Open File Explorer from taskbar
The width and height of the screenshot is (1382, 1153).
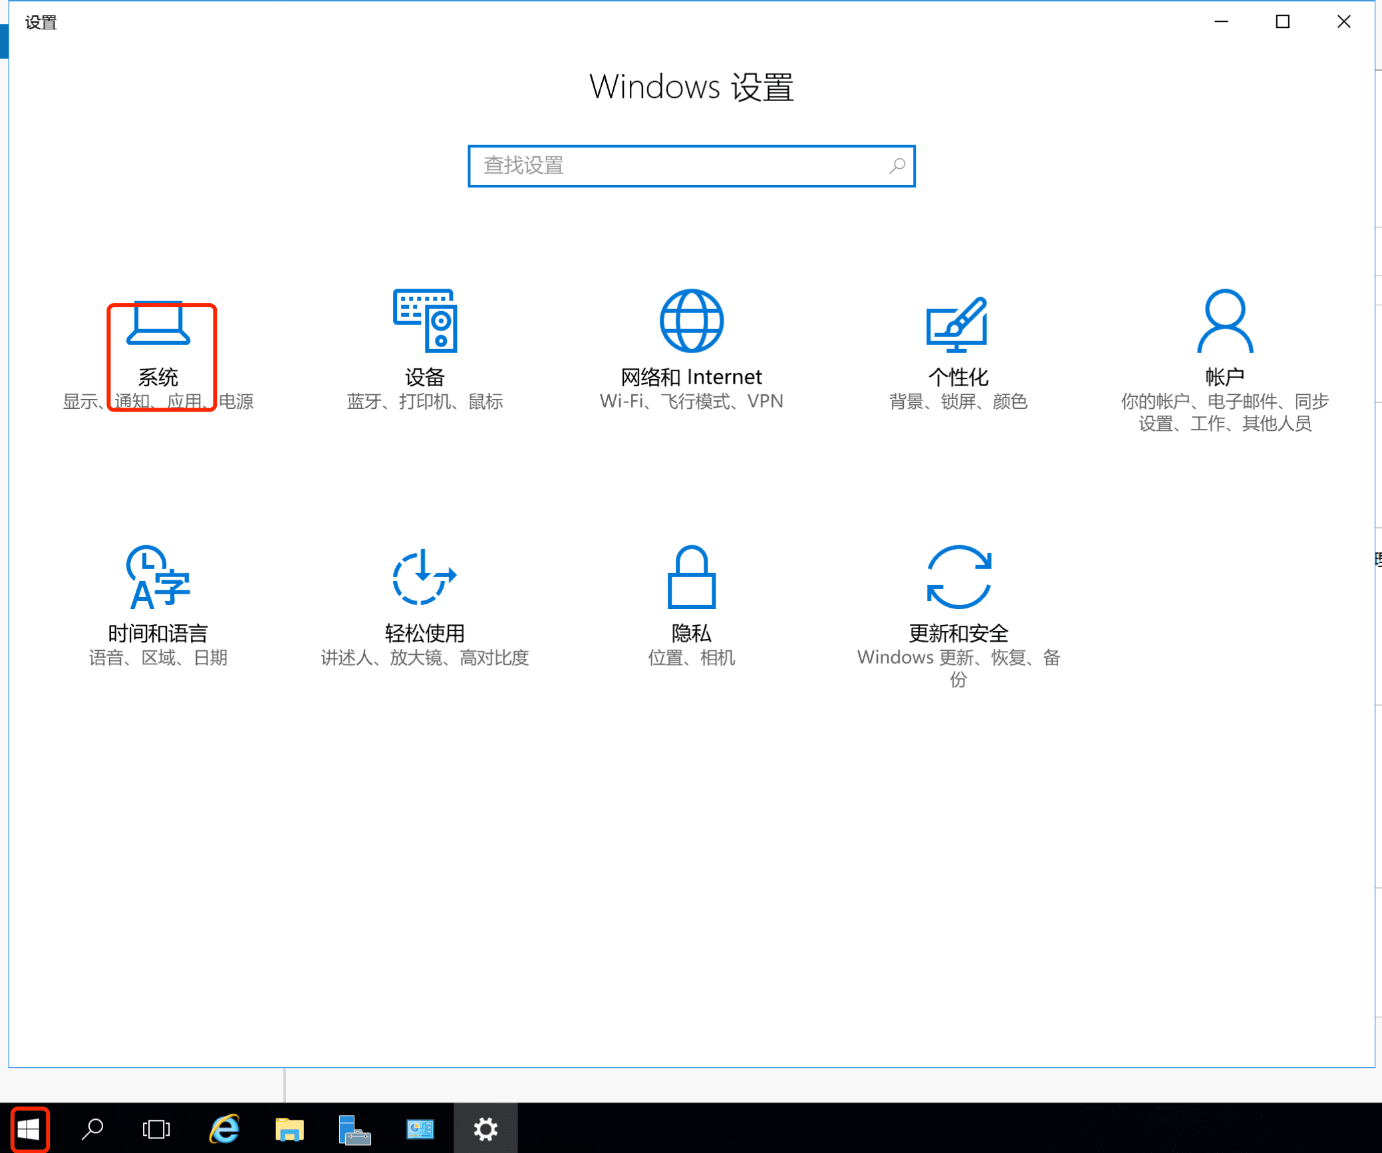289,1128
